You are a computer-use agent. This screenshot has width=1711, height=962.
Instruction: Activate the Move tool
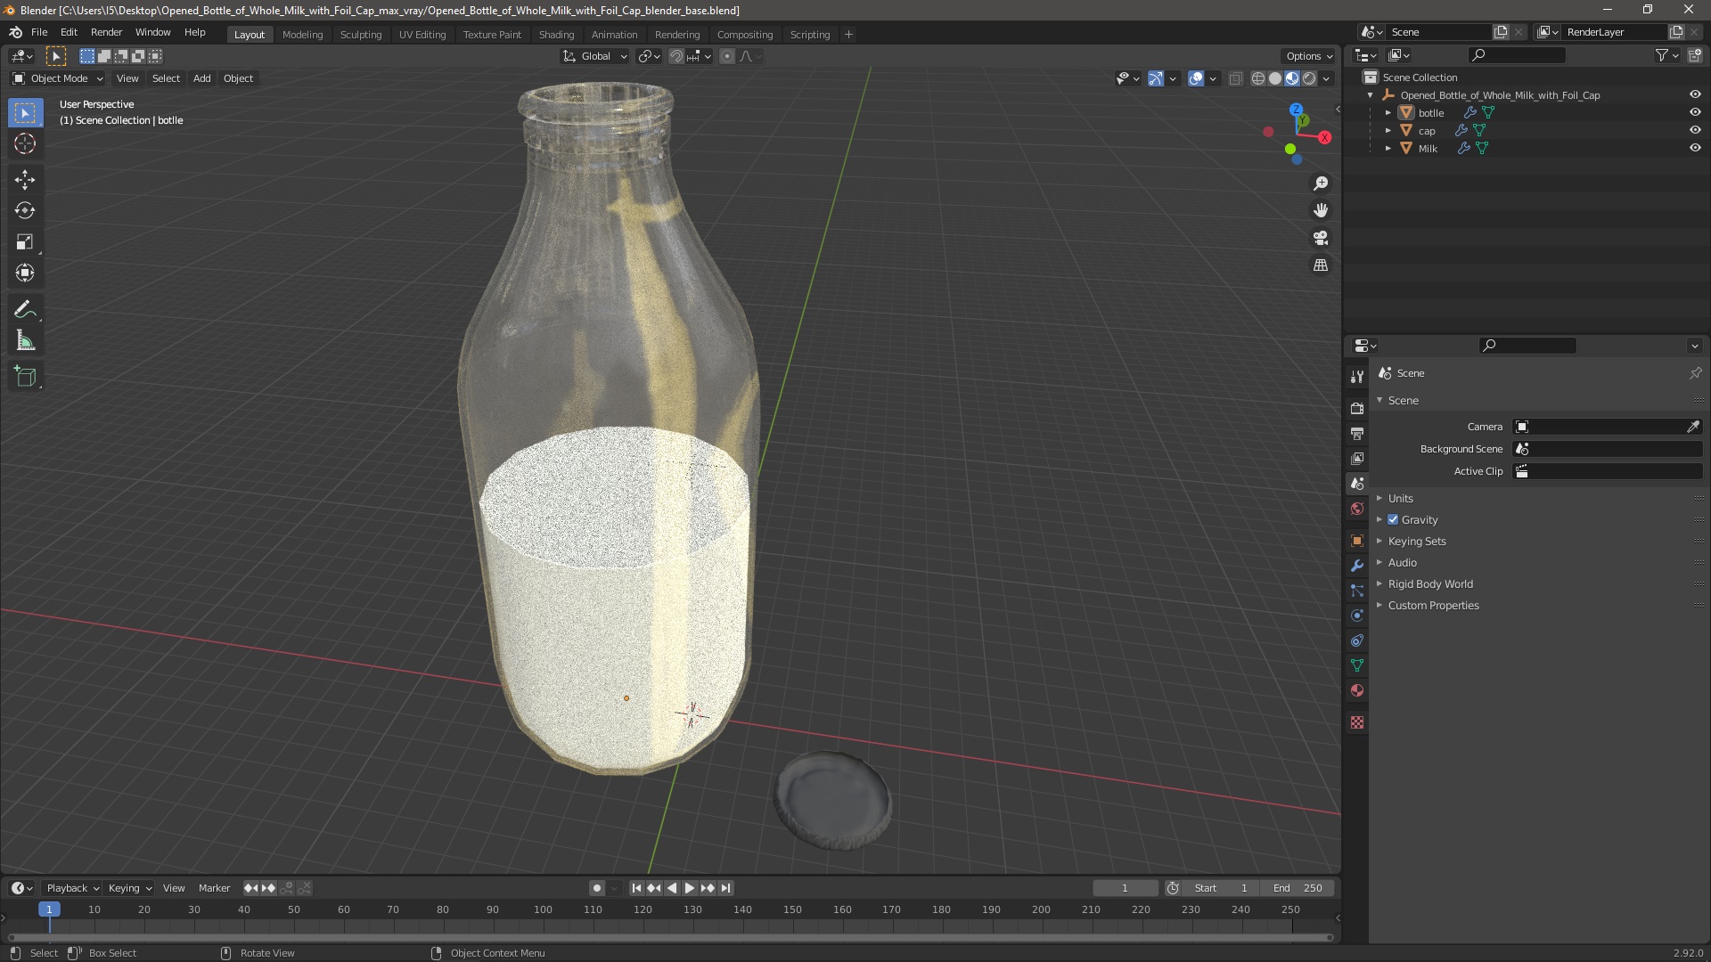click(x=25, y=180)
